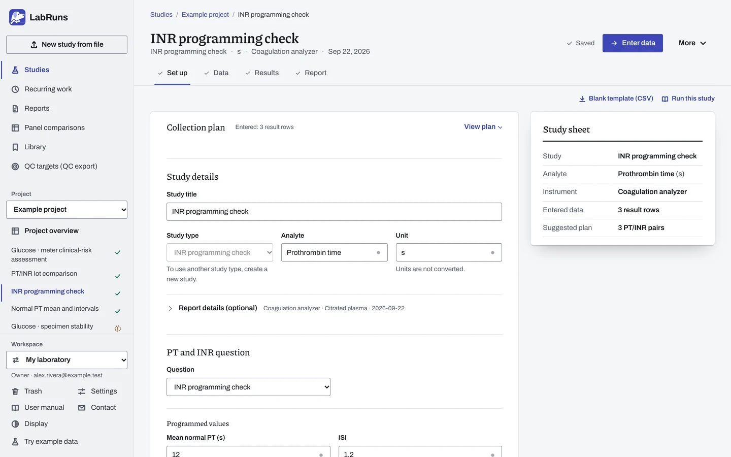Click the pending status icon for Glucose specimen stability

[118, 329]
